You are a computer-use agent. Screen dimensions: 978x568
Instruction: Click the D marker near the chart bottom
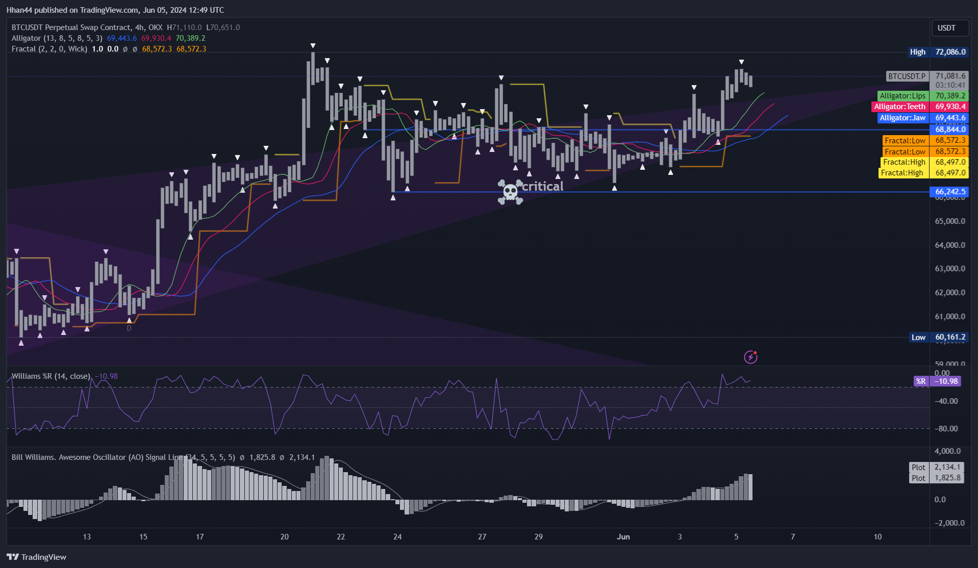click(129, 328)
